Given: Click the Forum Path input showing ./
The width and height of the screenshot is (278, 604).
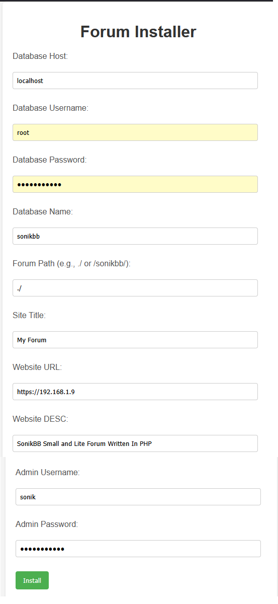Looking at the screenshot, I should click(135, 288).
